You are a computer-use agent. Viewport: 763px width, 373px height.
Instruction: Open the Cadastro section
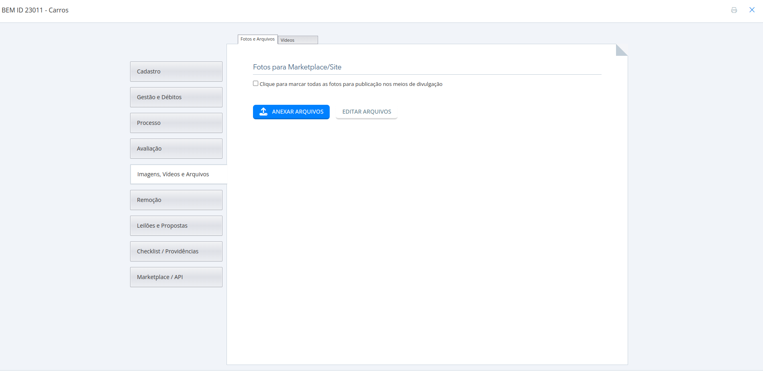pyautogui.click(x=176, y=71)
